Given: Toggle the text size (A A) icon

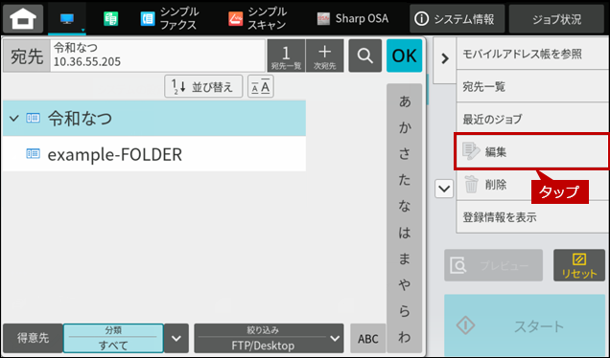Looking at the screenshot, I should [260, 86].
